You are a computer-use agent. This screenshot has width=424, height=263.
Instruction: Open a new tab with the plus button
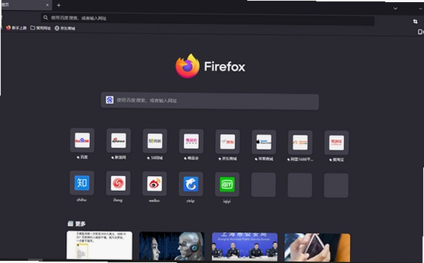tap(59, 5)
